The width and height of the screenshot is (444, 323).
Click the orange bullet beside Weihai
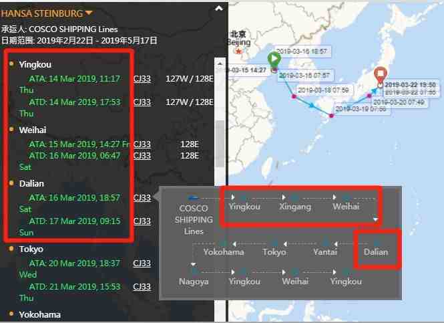click(12, 130)
